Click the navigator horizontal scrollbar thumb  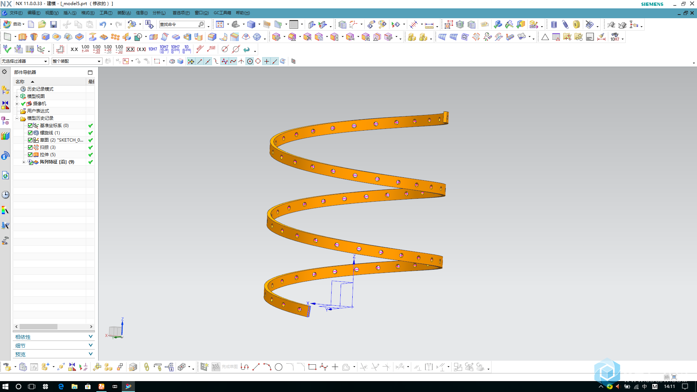pyautogui.click(x=38, y=327)
